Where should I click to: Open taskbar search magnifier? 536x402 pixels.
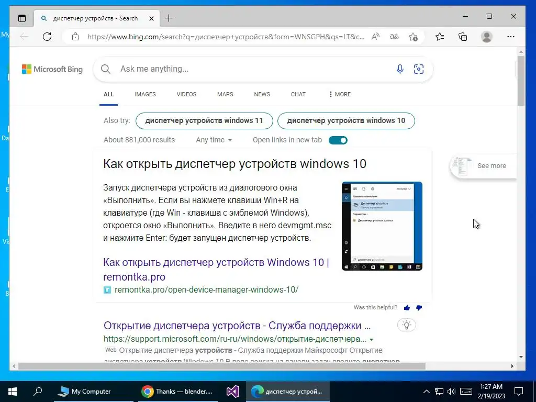tap(38, 391)
